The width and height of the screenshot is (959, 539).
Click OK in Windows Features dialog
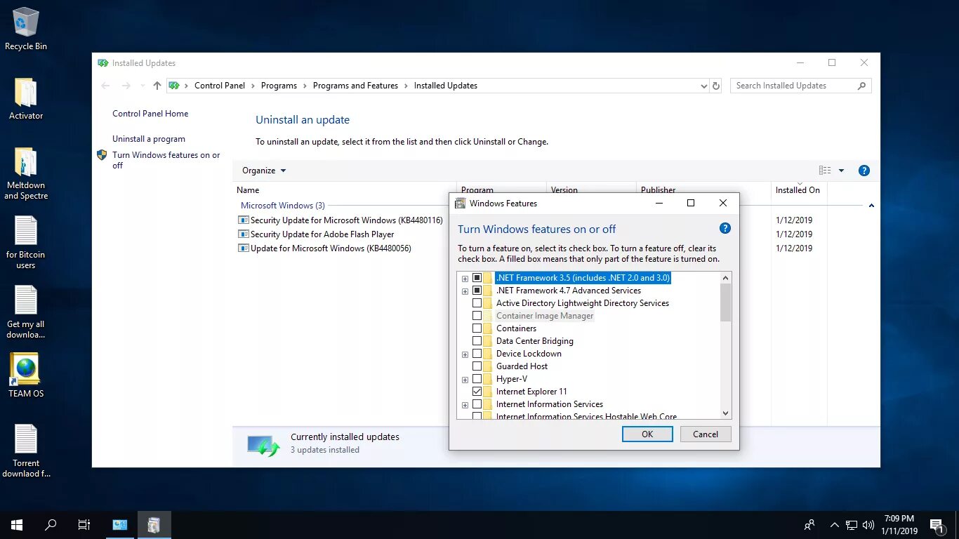[647, 434]
